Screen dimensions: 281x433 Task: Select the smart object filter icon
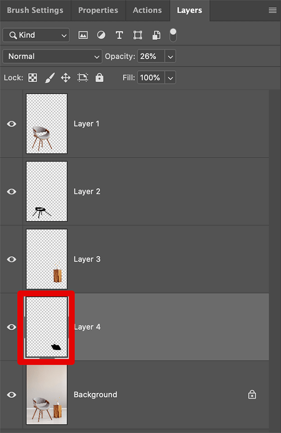[x=156, y=35]
